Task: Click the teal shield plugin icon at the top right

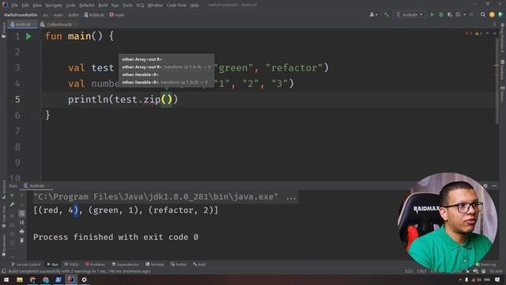Action: [500, 14]
